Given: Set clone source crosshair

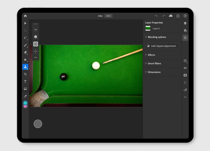Looking at the screenshot, I should tap(35, 51).
